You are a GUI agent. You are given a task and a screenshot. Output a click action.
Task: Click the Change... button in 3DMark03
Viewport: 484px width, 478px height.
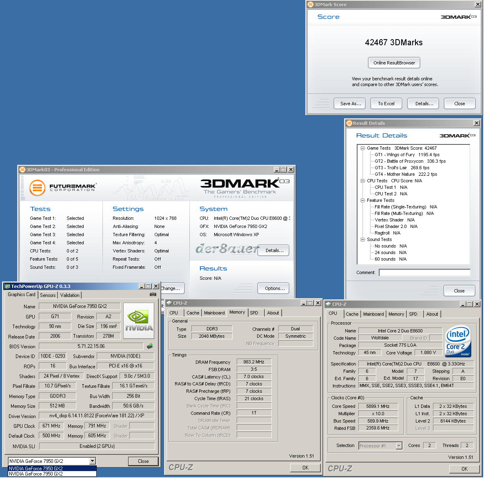tap(172, 288)
